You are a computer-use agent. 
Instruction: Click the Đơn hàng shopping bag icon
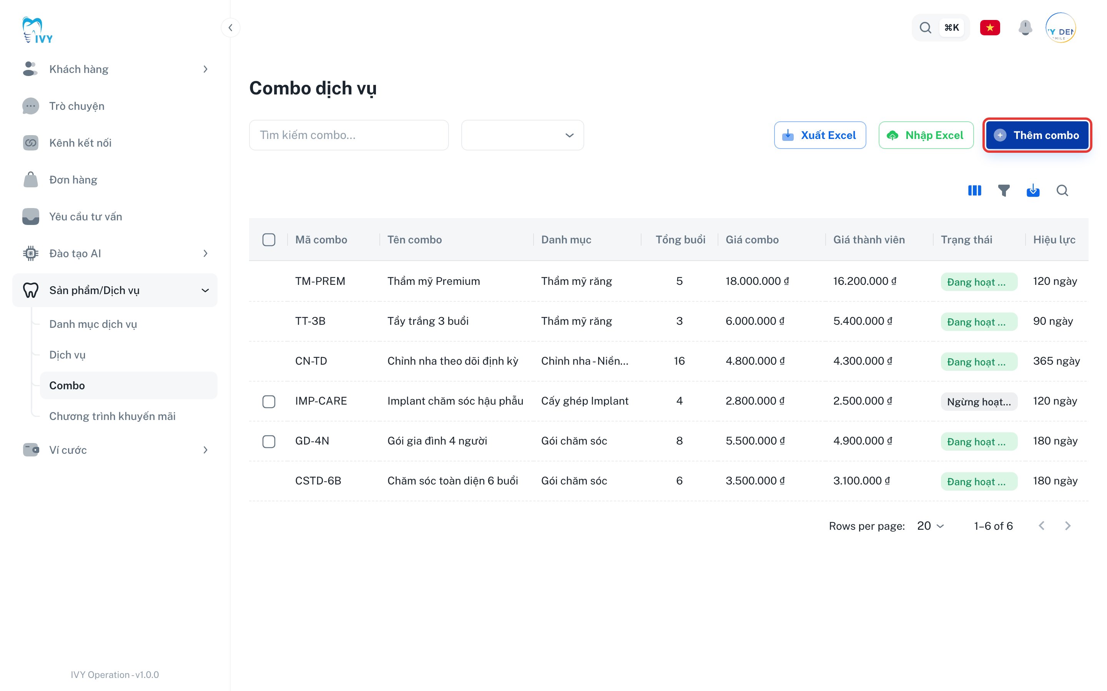click(30, 180)
